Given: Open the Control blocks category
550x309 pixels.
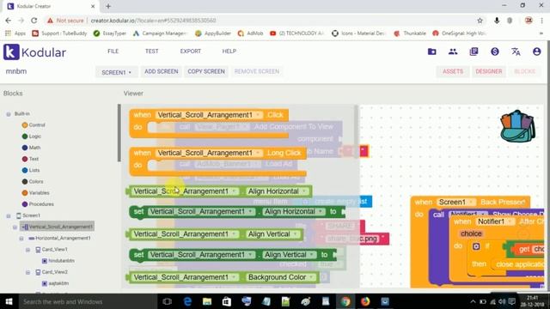Looking at the screenshot, I should pyautogui.click(x=34, y=125).
